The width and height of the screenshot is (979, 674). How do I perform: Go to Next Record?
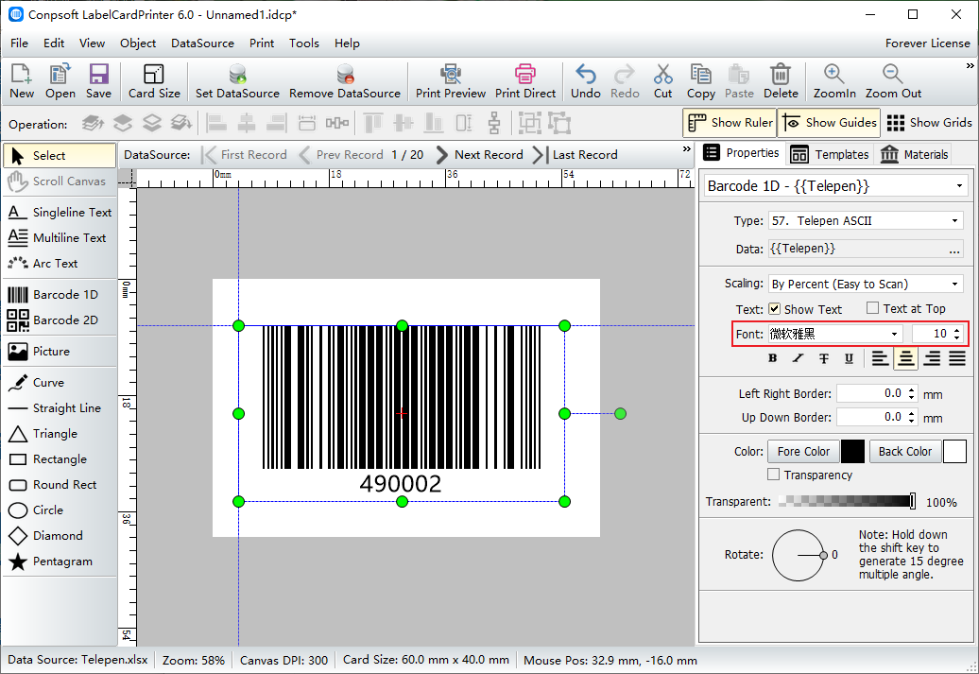479,155
